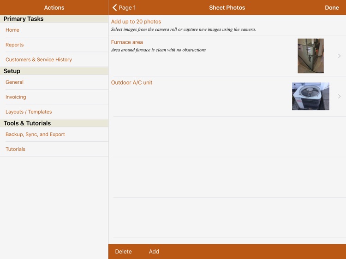Tap the Actions sidebar header
Screen dimensions: 346x259
tap(54, 8)
